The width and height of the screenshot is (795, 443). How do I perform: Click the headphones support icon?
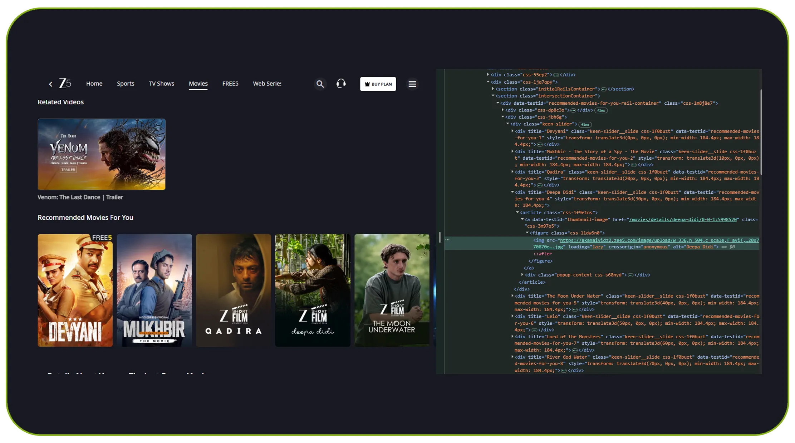coord(341,84)
